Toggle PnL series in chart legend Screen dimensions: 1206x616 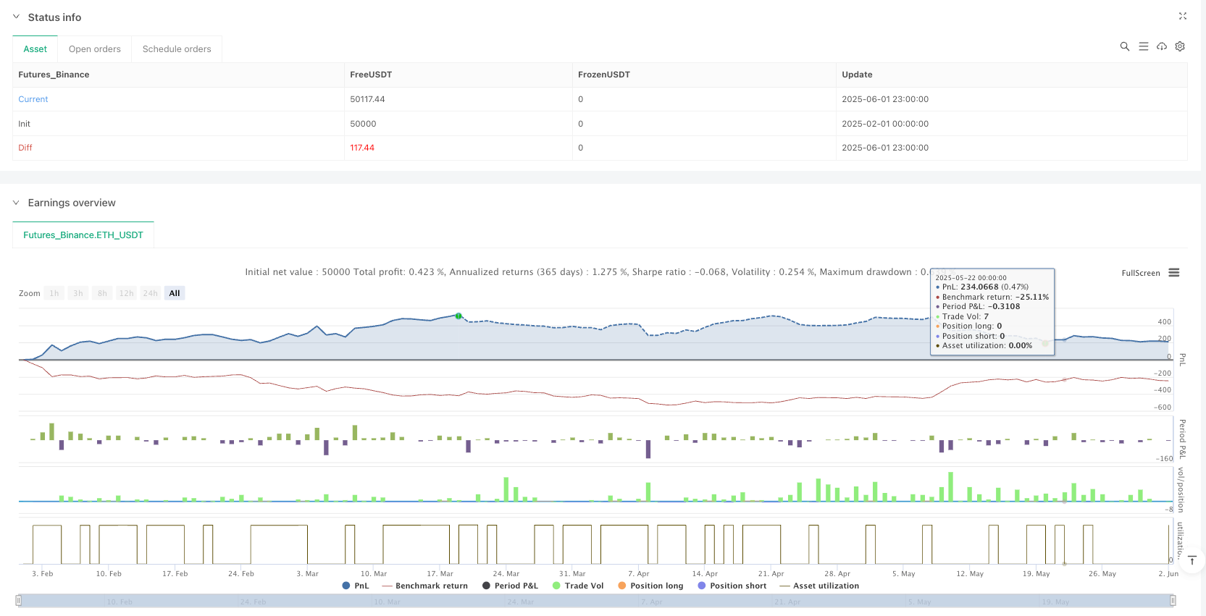356,586
